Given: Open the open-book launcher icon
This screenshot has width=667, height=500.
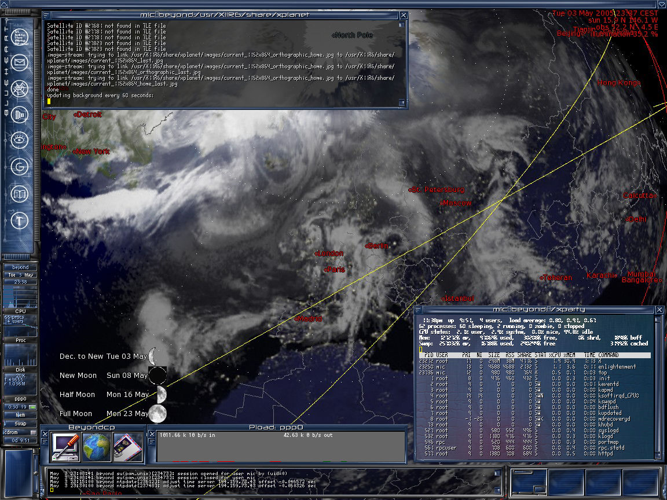Looking at the screenshot, I should pyautogui.click(x=20, y=194).
